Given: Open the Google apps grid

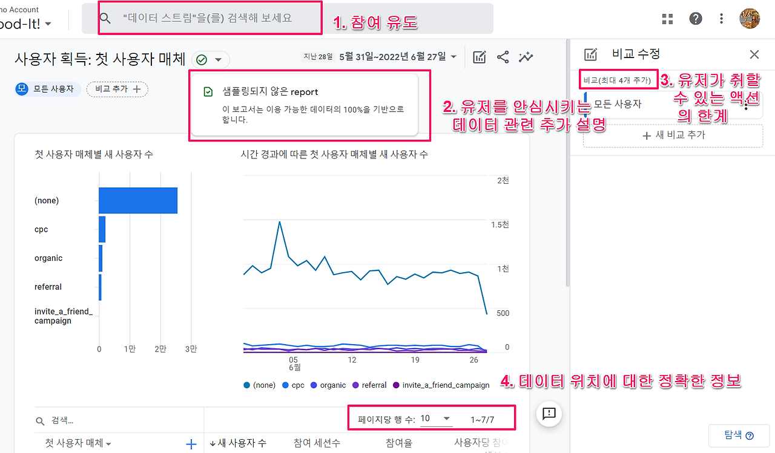Looking at the screenshot, I should 668,19.
